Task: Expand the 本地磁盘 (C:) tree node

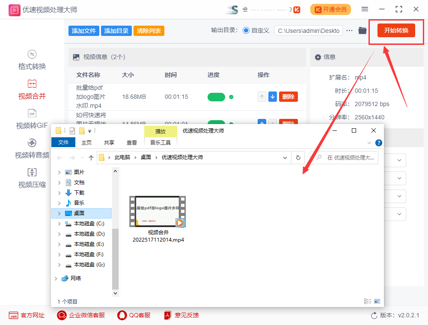Action: 59,224
